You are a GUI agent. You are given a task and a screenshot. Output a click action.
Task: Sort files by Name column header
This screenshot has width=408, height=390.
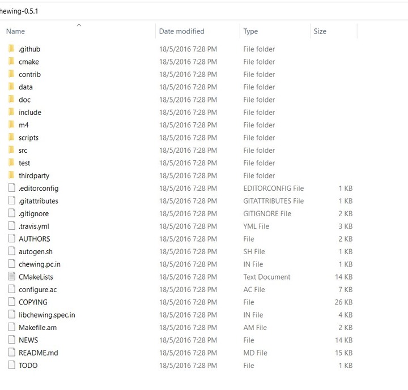pos(16,31)
